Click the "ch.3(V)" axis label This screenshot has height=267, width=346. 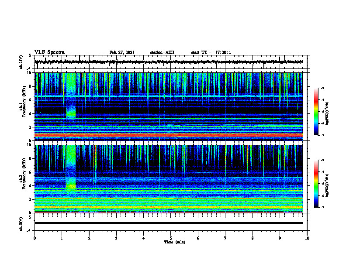[21, 224]
